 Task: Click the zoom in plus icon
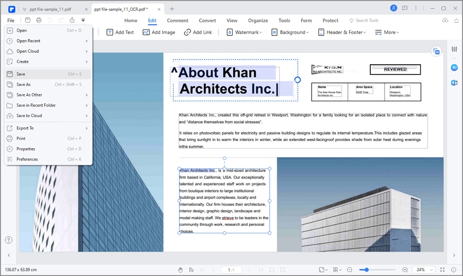[405, 269]
